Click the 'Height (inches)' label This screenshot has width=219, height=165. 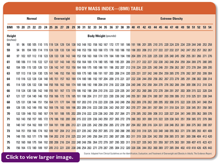11,38
